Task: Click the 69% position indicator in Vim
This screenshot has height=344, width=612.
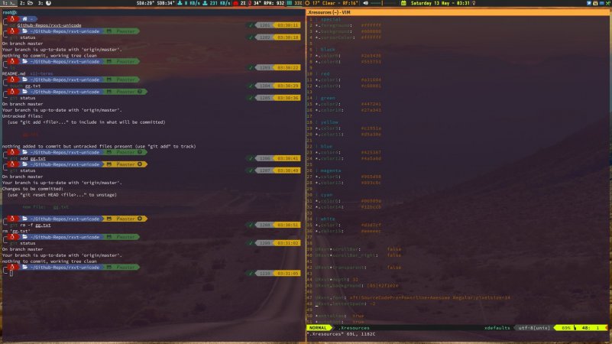Action: tap(566, 328)
